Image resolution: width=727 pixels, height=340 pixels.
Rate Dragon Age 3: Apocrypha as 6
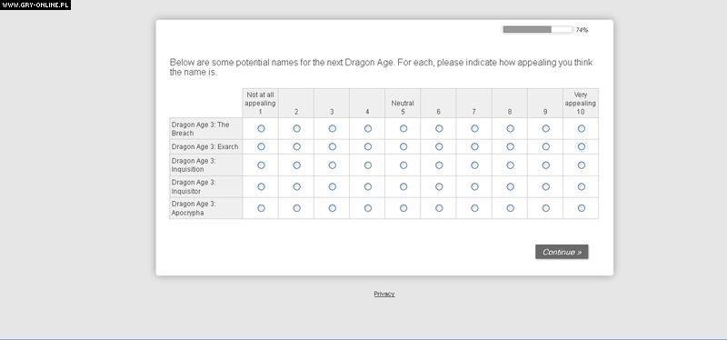click(439, 208)
